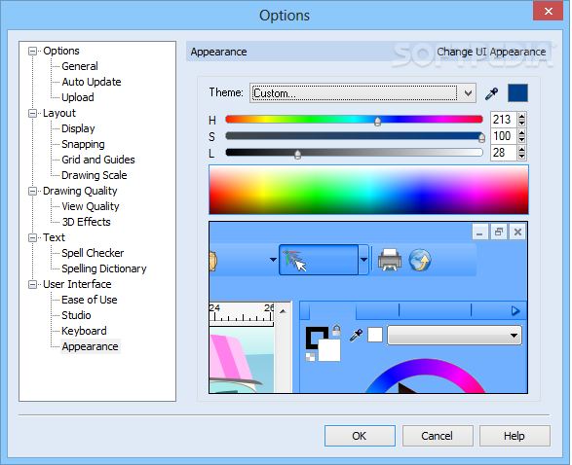Click the blue play arrow in the preview
Screen dimensions: 572x465
[x=515, y=311]
